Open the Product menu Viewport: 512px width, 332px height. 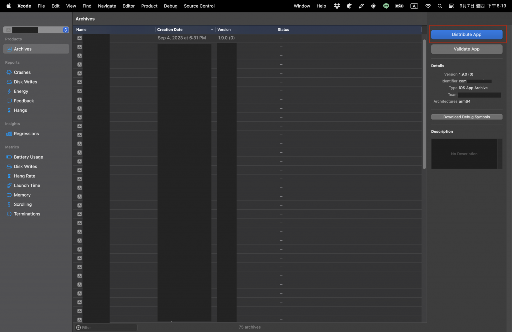pos(149,6)
